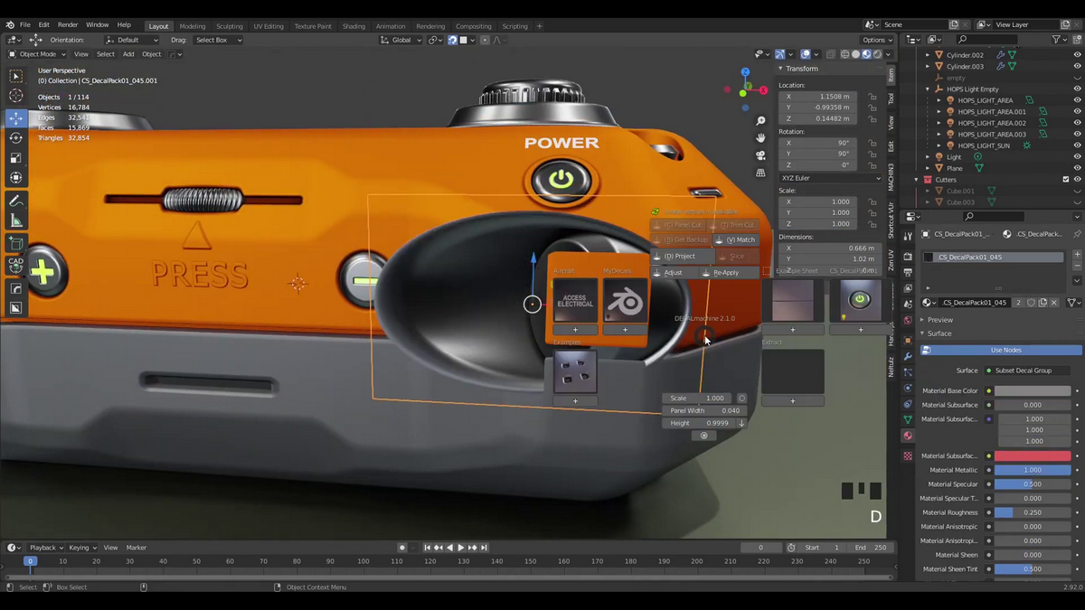Hide HOPS_LIGHT_SUN in the outliner
Screen dimensions: 1085x610
(x=1077, y=145)
